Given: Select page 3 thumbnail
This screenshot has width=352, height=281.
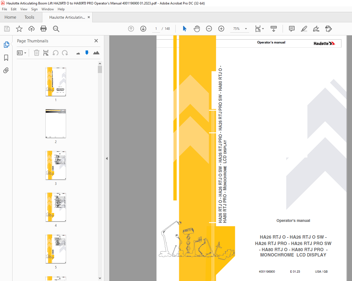Looking at the screenshot, I should coord(56,165).
